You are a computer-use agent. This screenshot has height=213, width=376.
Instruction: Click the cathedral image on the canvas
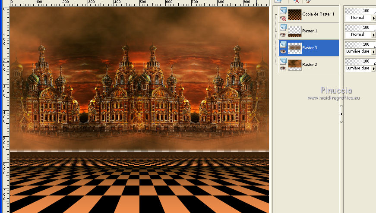click(x=139, y=91)
